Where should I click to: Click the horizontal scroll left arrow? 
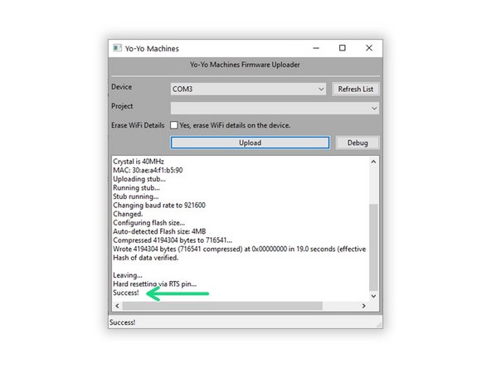click(117, 306)
